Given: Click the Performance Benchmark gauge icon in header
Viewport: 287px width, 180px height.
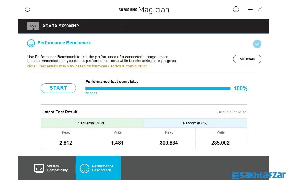Looking at the screenshot, I should [31, 43].
